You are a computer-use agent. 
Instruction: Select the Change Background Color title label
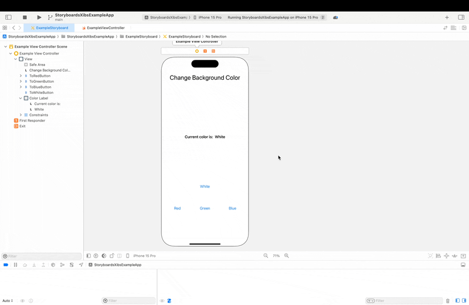click(205, 78)
